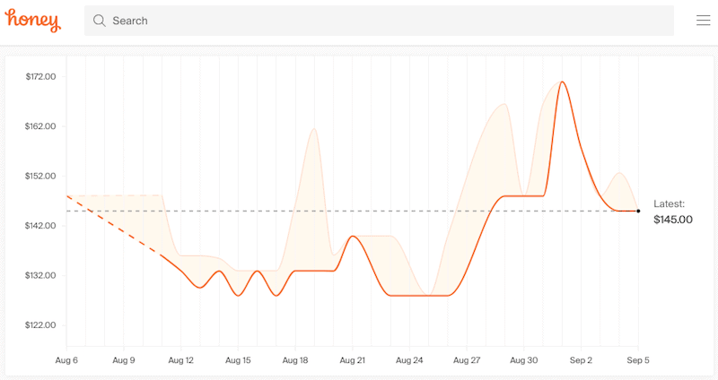Click the Aug 30 date label
Image resolution: width=718 pixels, height=380 pixels.
[x=524, y=360]
